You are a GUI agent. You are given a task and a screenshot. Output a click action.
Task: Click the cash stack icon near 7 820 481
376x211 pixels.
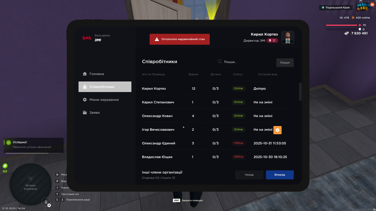pos(347,33)
